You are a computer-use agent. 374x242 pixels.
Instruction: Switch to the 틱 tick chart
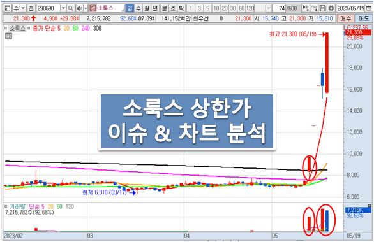181,8
